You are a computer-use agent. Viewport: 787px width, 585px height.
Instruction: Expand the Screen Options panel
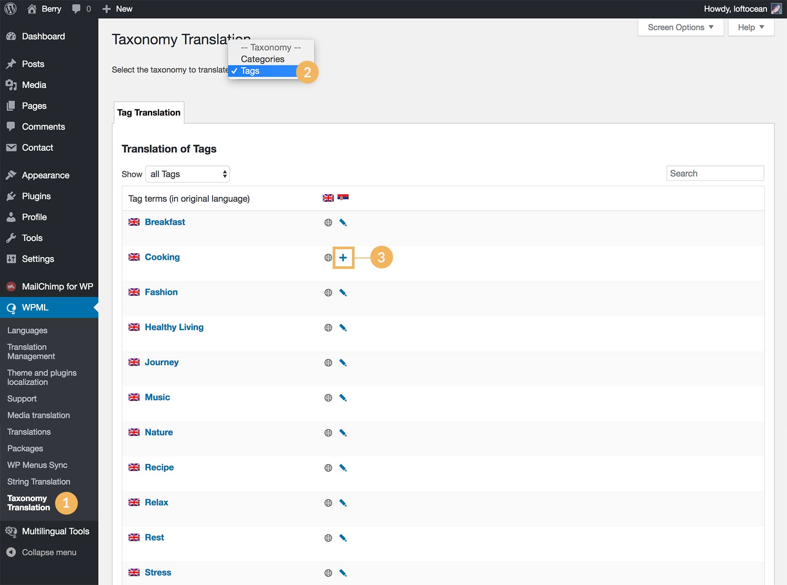[680, 27]
